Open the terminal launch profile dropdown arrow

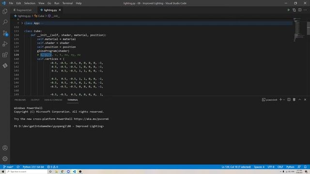(284, 100)
